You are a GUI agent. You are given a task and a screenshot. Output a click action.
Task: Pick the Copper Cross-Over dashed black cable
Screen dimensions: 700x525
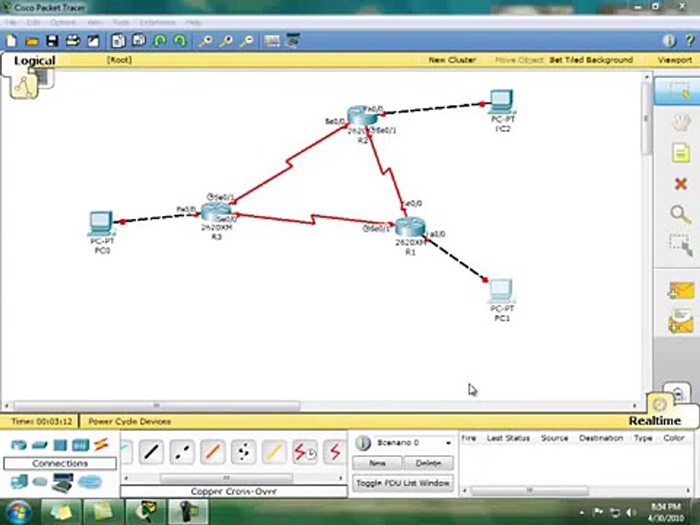point(182,452)
